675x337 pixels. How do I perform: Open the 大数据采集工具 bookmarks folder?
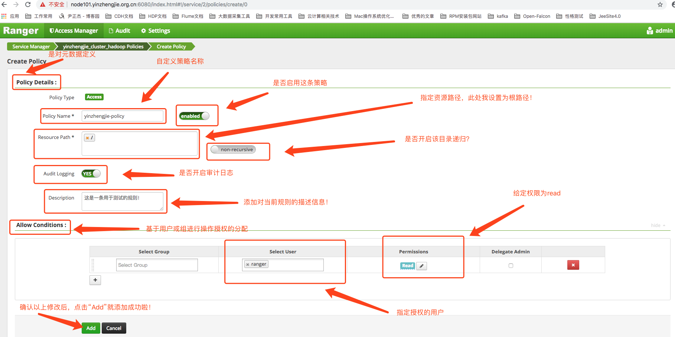point(230,16)
